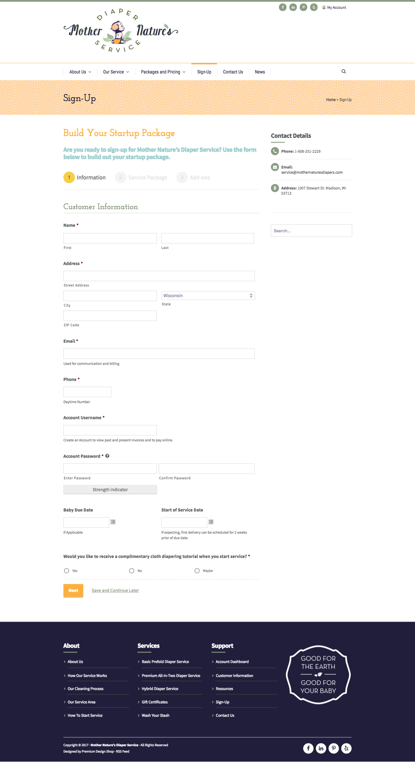Expand the About Us menu
Image resolution: width=415 pixels, height=763 pixels.
tap(80, 72)
